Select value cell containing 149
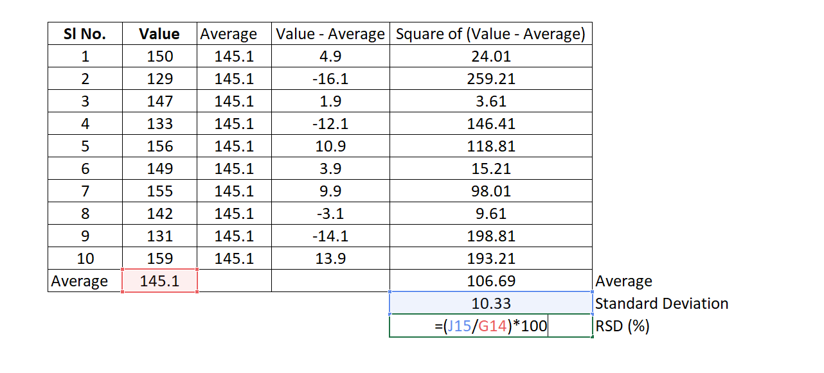The image size is (824, 373). tap(159, 168)
